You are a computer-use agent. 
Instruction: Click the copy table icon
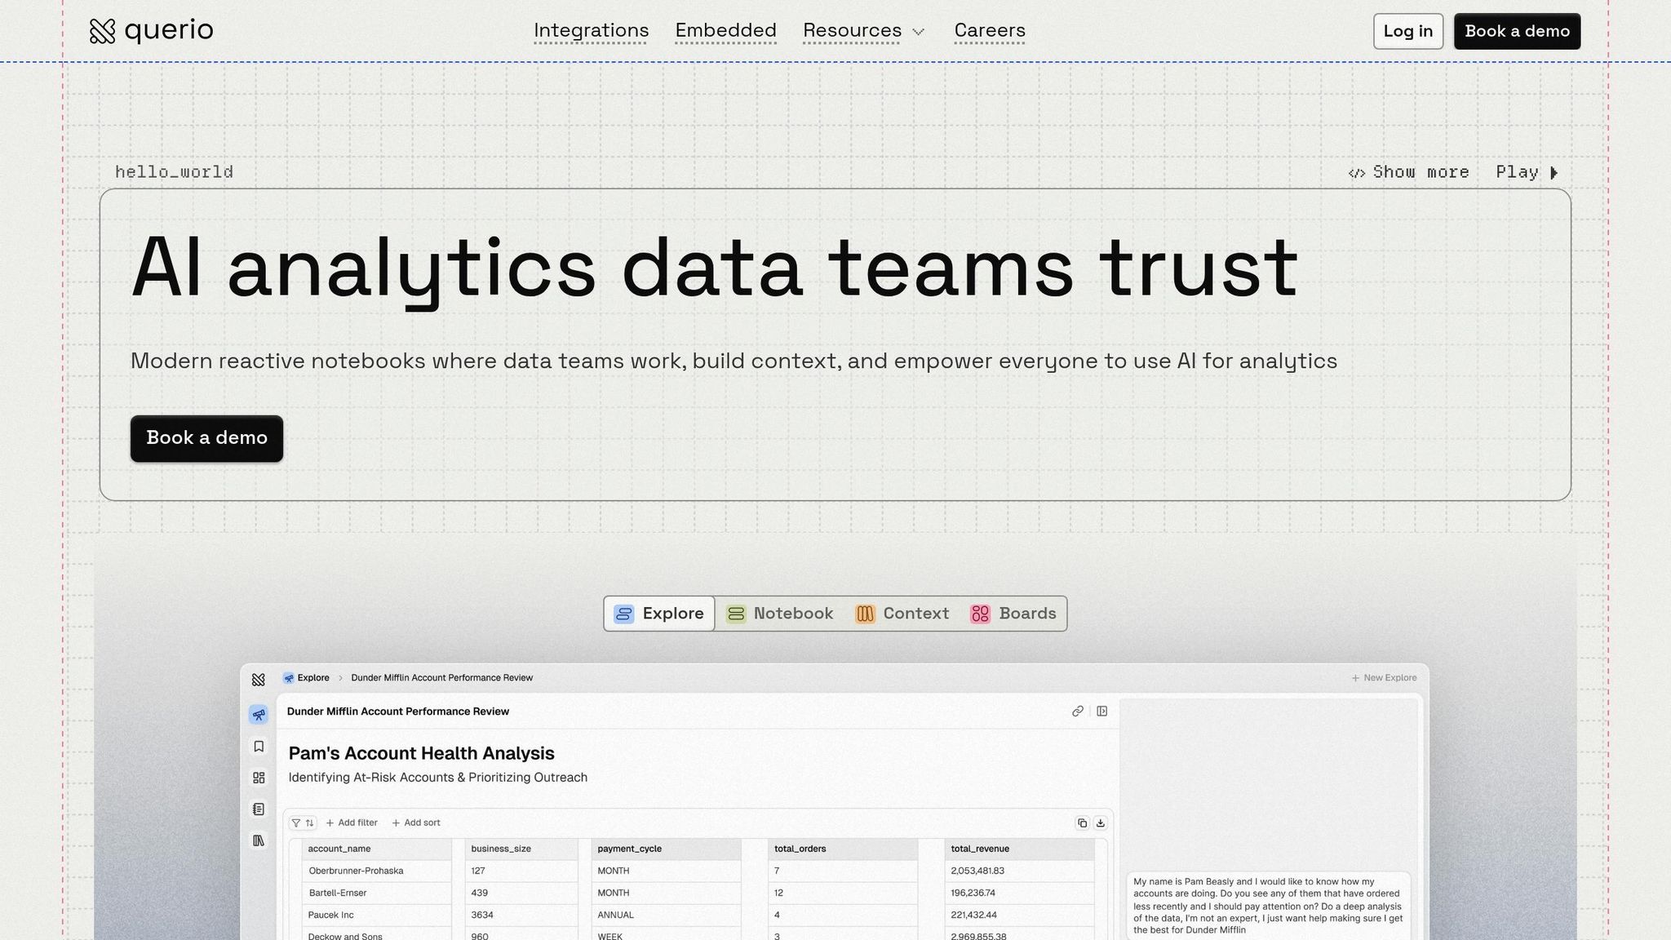pyautogui.click(x=1082, y=823)
